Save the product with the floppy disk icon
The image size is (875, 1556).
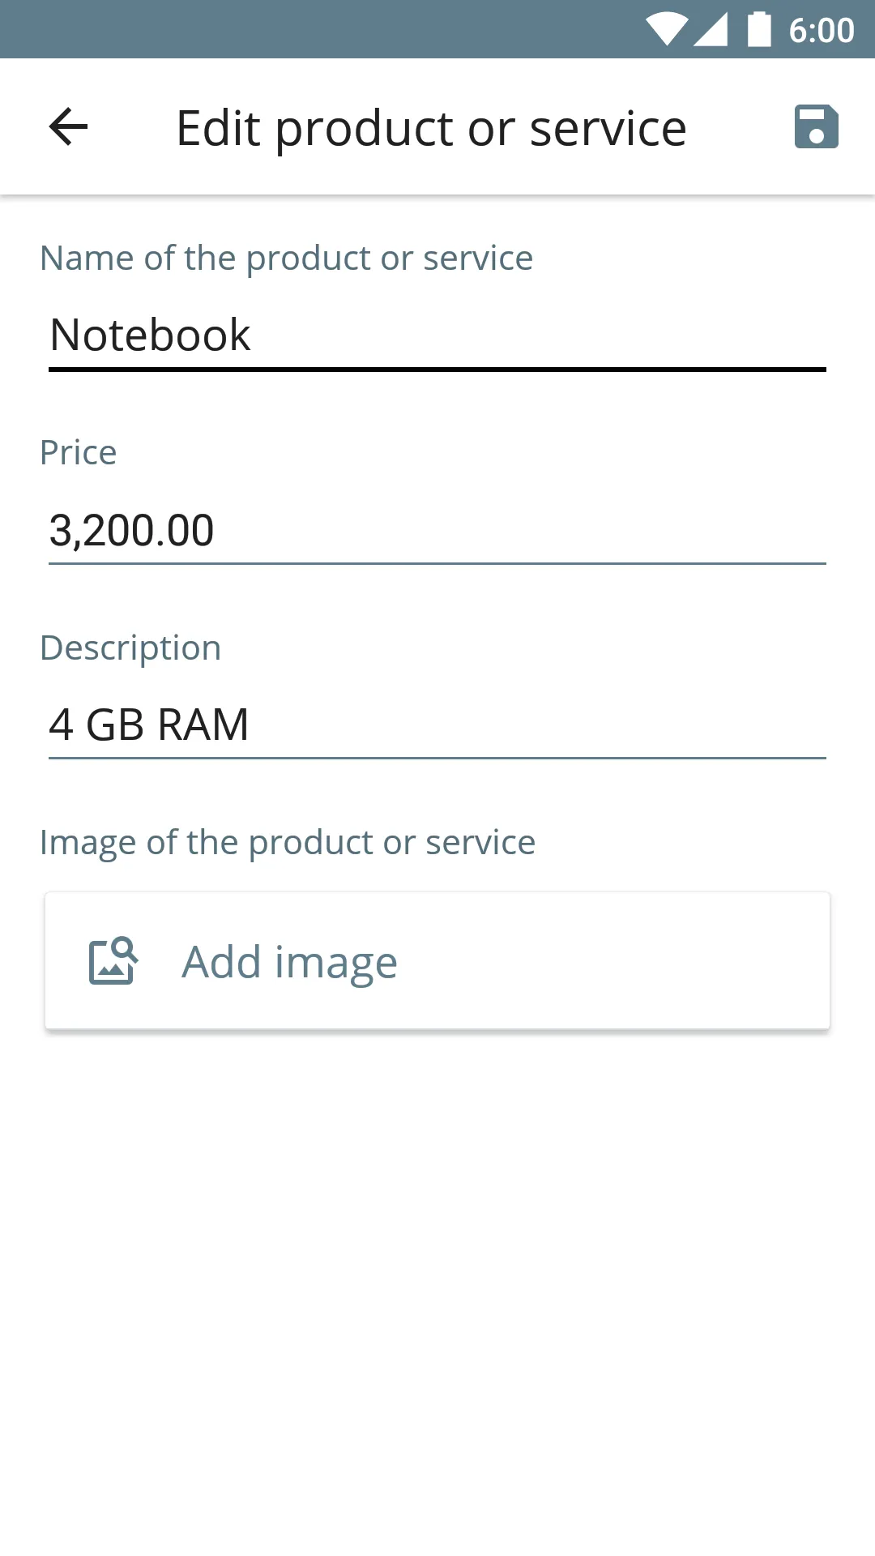click(816, 127)
